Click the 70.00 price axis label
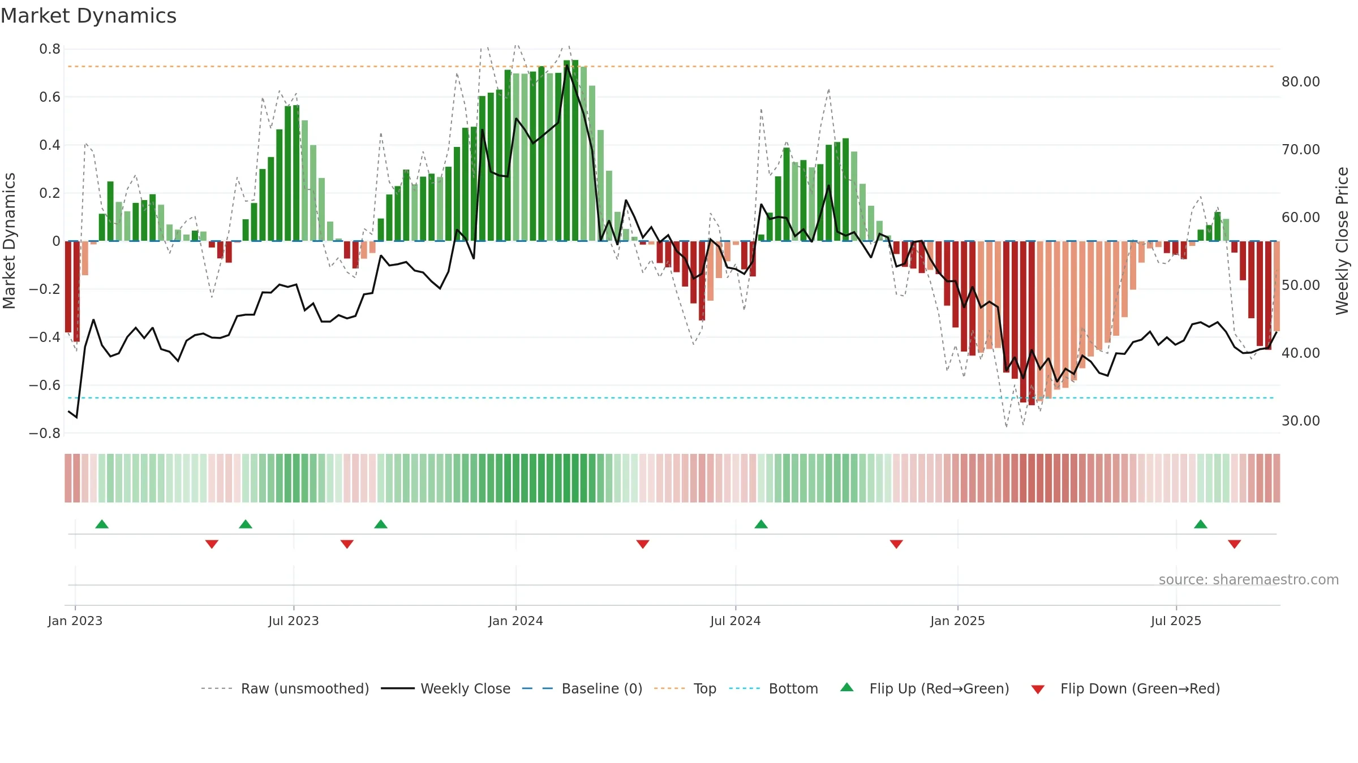1358x763 pixels. (x=1301, y=150)
